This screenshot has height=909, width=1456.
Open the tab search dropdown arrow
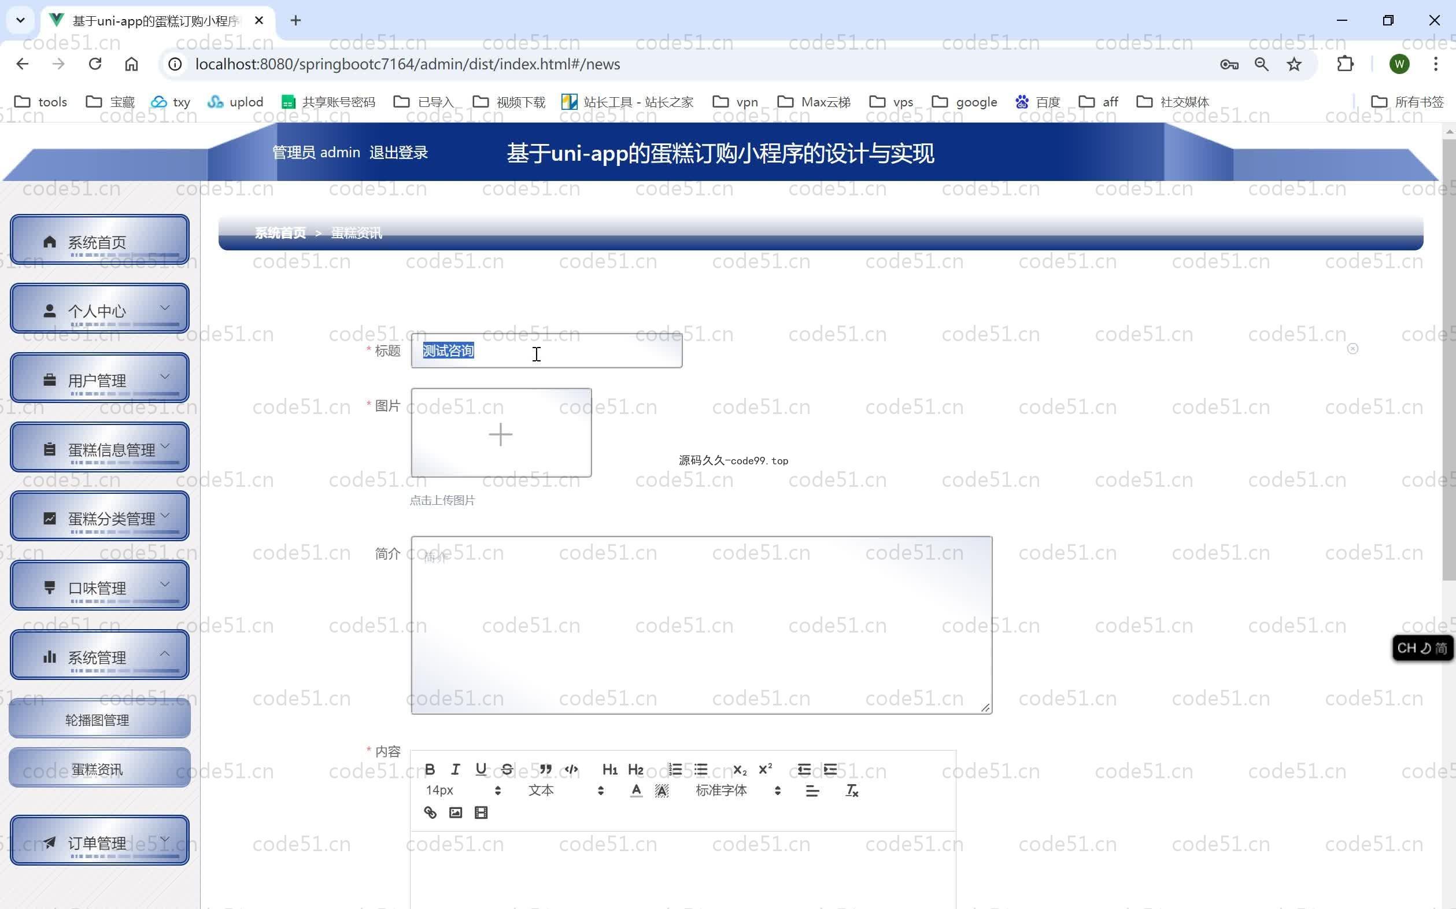point(20,20)
